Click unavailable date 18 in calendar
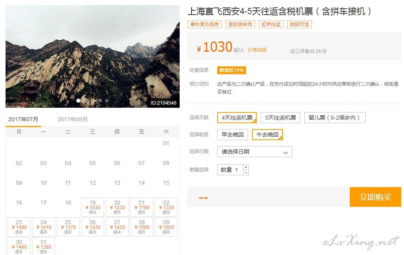This screenshot has width=404, height=255. (68, 202)
